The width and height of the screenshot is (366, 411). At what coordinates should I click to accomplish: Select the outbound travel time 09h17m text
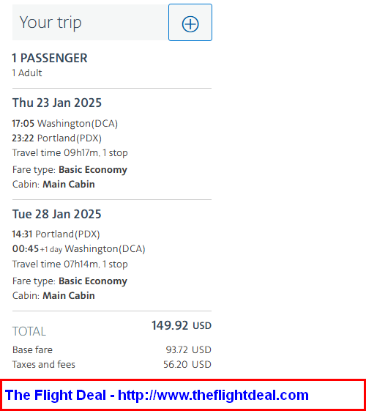70,152
